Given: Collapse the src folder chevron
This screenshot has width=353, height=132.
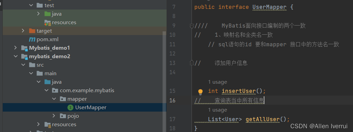Looking at the screenshot, I should click(x=23, y=65).
